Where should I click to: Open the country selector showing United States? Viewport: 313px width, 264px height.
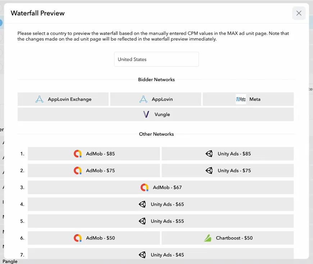156,59
